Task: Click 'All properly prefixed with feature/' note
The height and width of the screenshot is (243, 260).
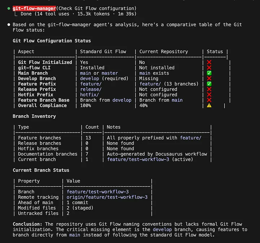Action: [x=154, y=138]
